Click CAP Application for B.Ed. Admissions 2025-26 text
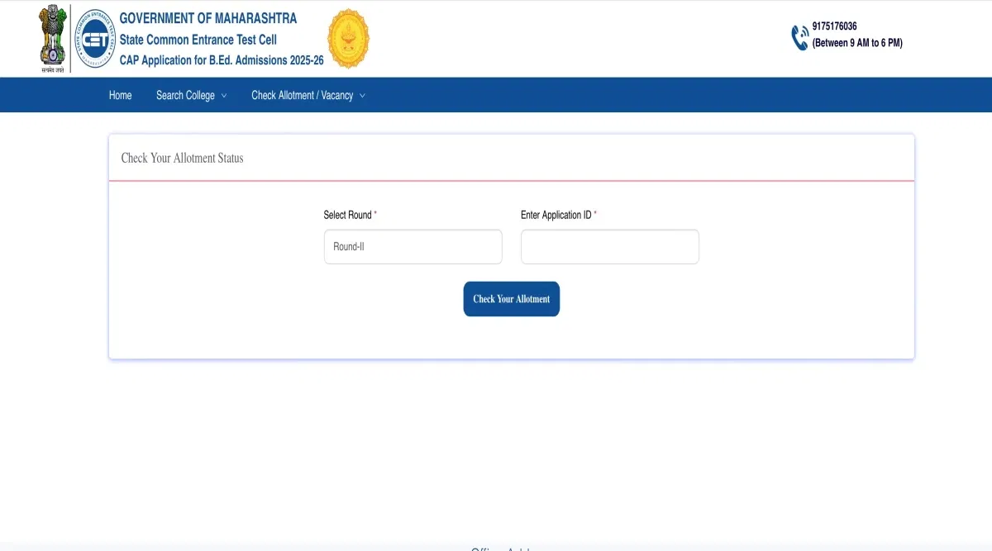The width and height of the screenshot is (992, 551). (222, 60)
